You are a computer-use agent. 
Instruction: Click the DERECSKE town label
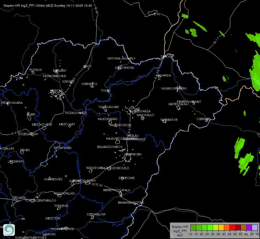click(x=126, y=178)
